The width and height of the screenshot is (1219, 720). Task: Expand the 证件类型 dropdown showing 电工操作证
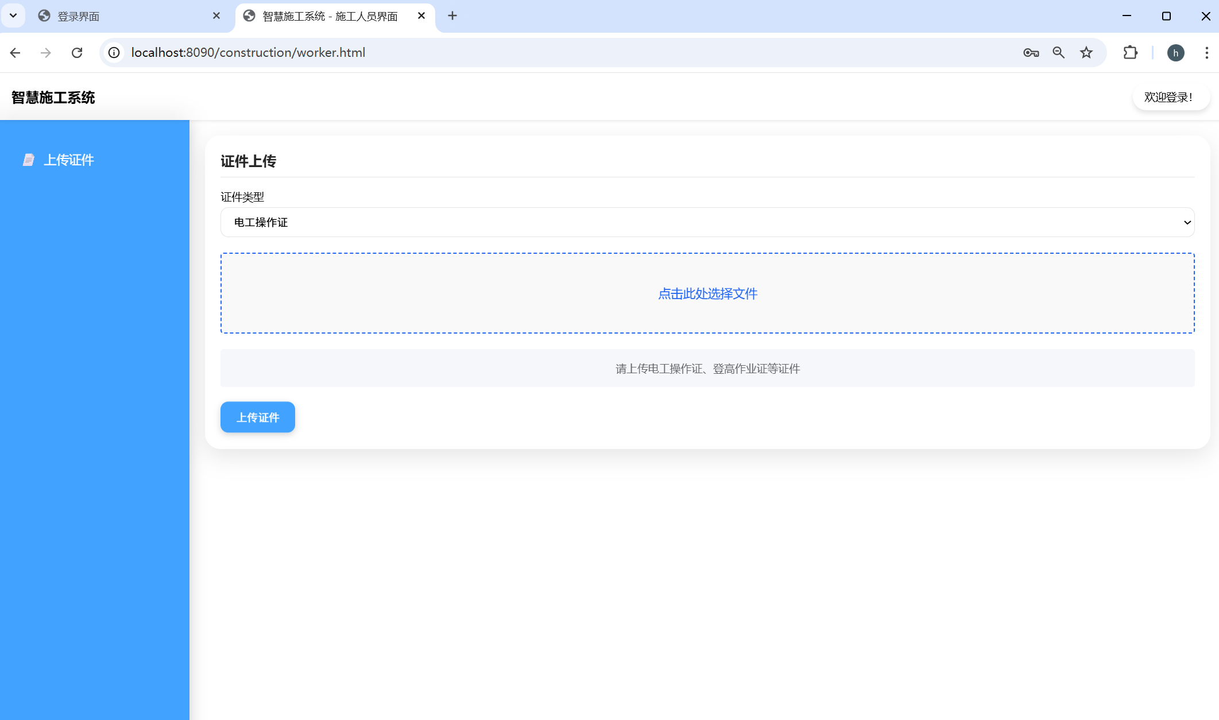tap(707, 222)
